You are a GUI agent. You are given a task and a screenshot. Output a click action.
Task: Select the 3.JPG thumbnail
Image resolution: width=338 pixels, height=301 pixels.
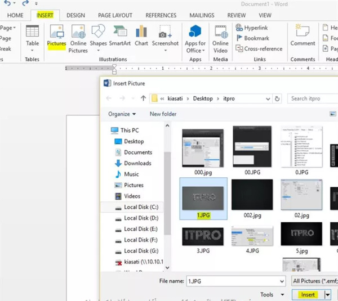point(203,240)
